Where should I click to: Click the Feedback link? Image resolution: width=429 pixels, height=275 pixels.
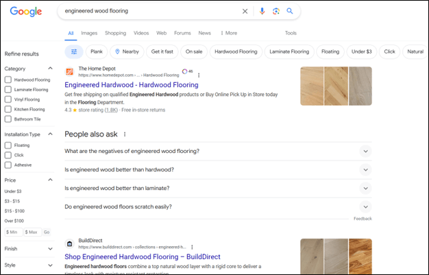click(x=363, y=219)
